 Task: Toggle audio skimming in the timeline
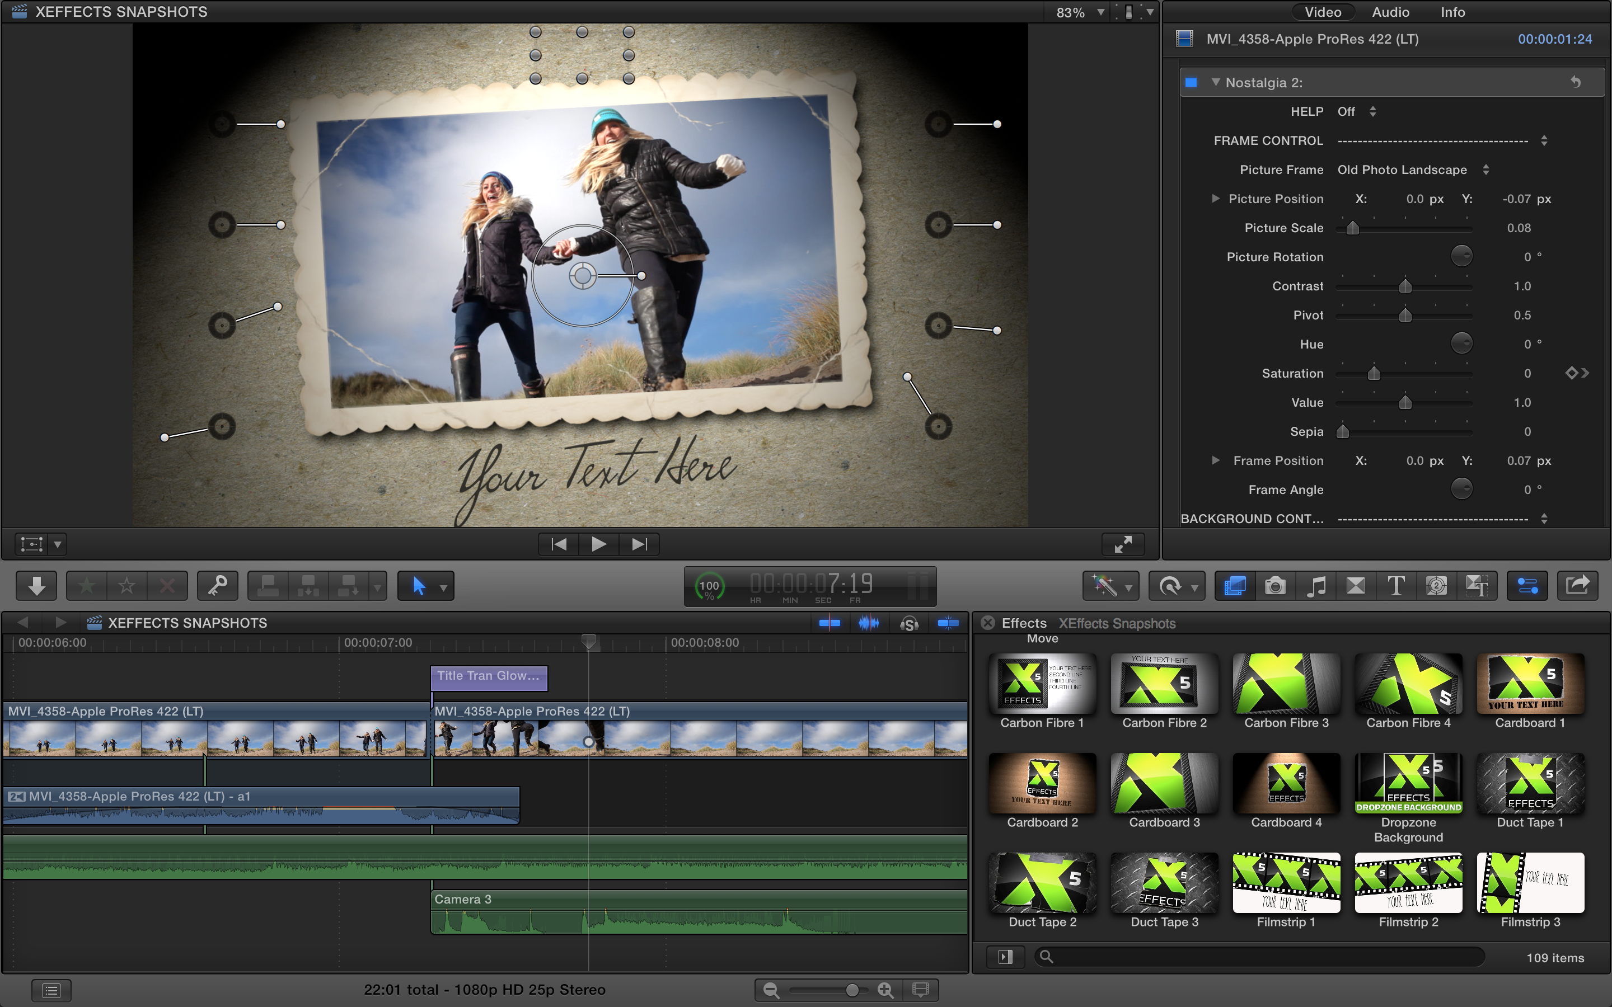tap(869, 623)
